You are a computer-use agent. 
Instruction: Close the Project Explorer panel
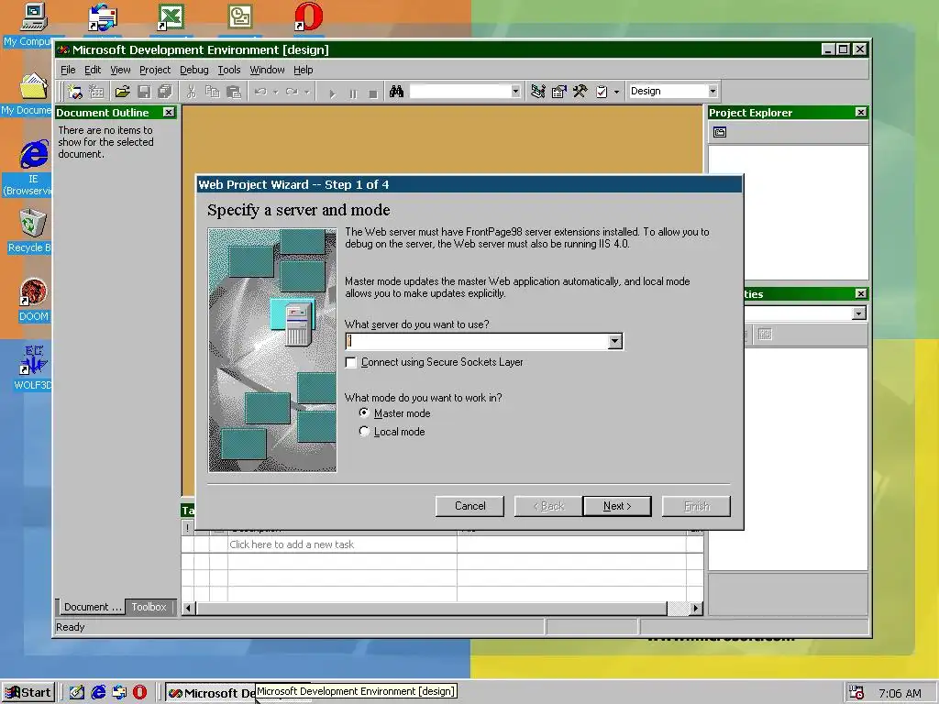pyautogui.click(x=860, y=113)
